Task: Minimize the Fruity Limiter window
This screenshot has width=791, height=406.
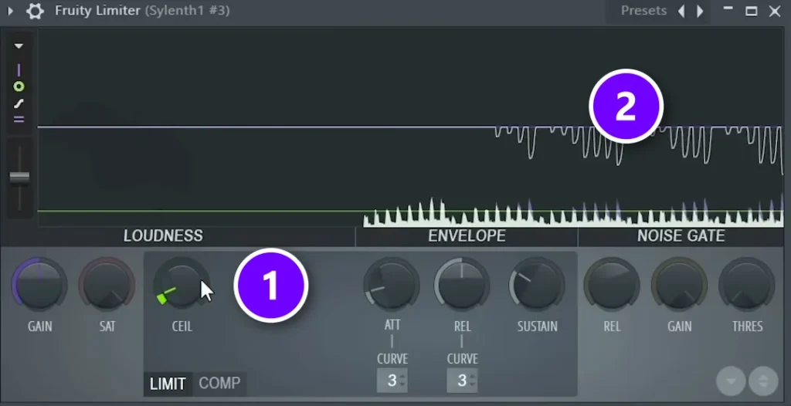Action: (728, 9)
